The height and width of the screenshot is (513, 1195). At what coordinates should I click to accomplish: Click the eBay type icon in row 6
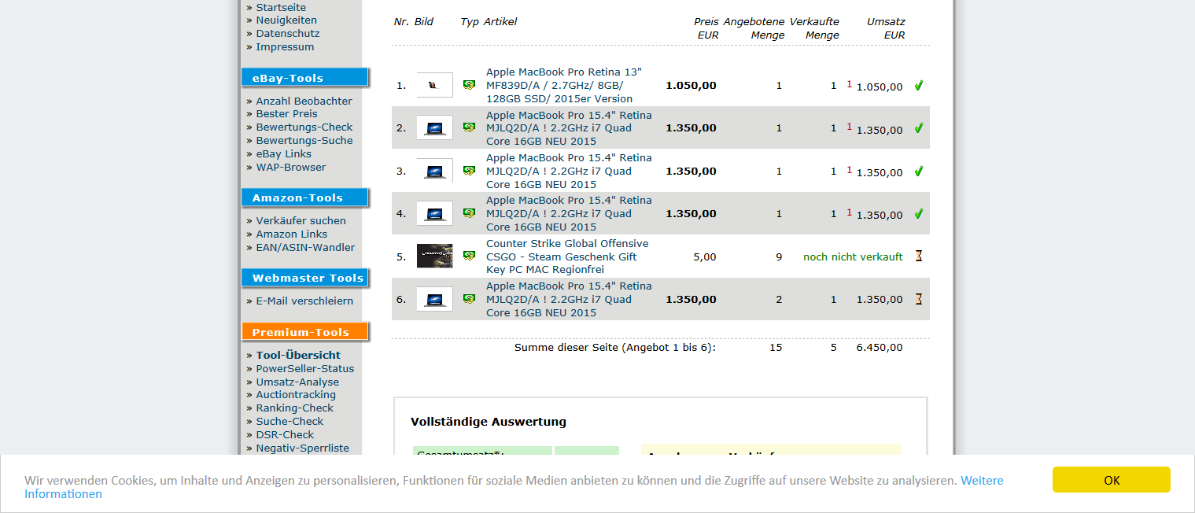(469, 299)
